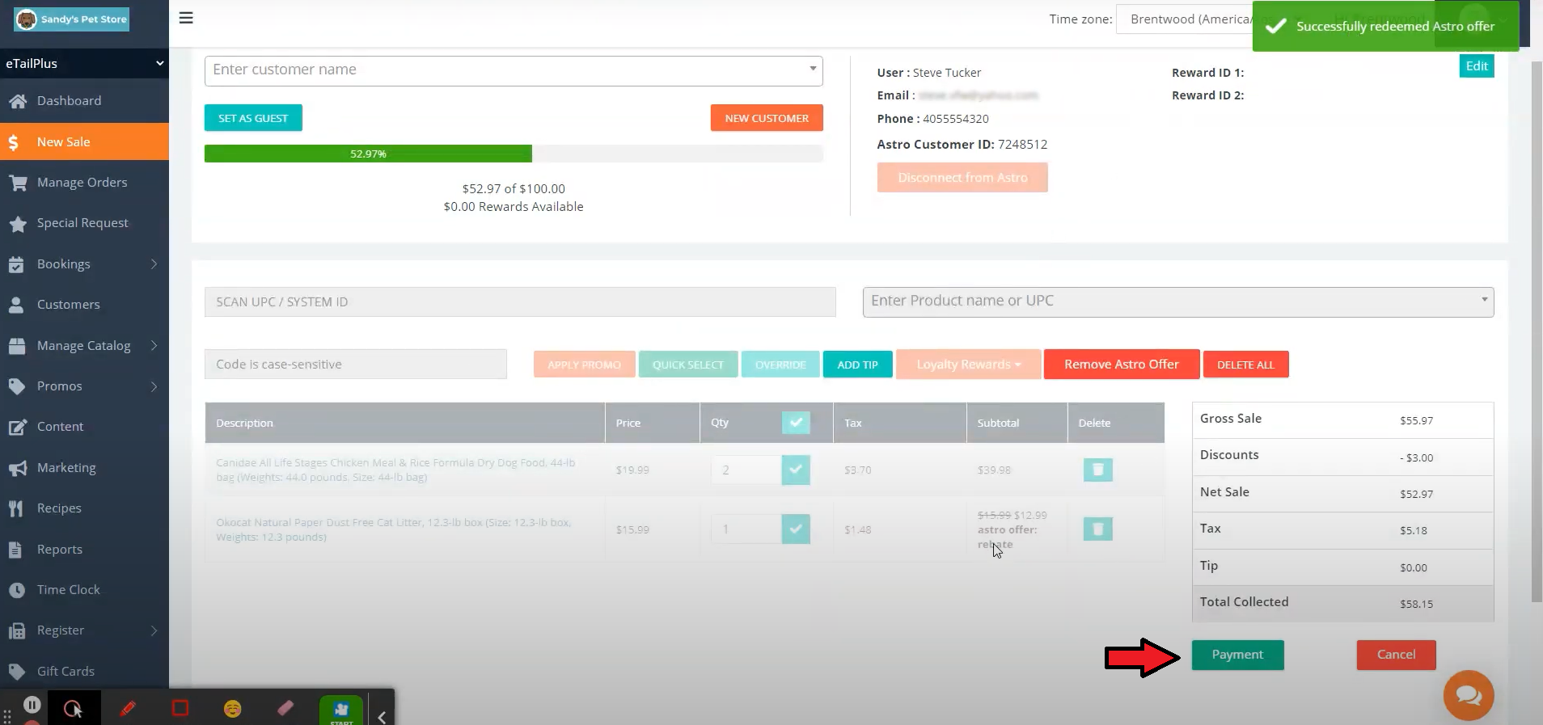The image size is (1543, 725).
Task: Go to Reports in sidebar
Action: (60, 550)
